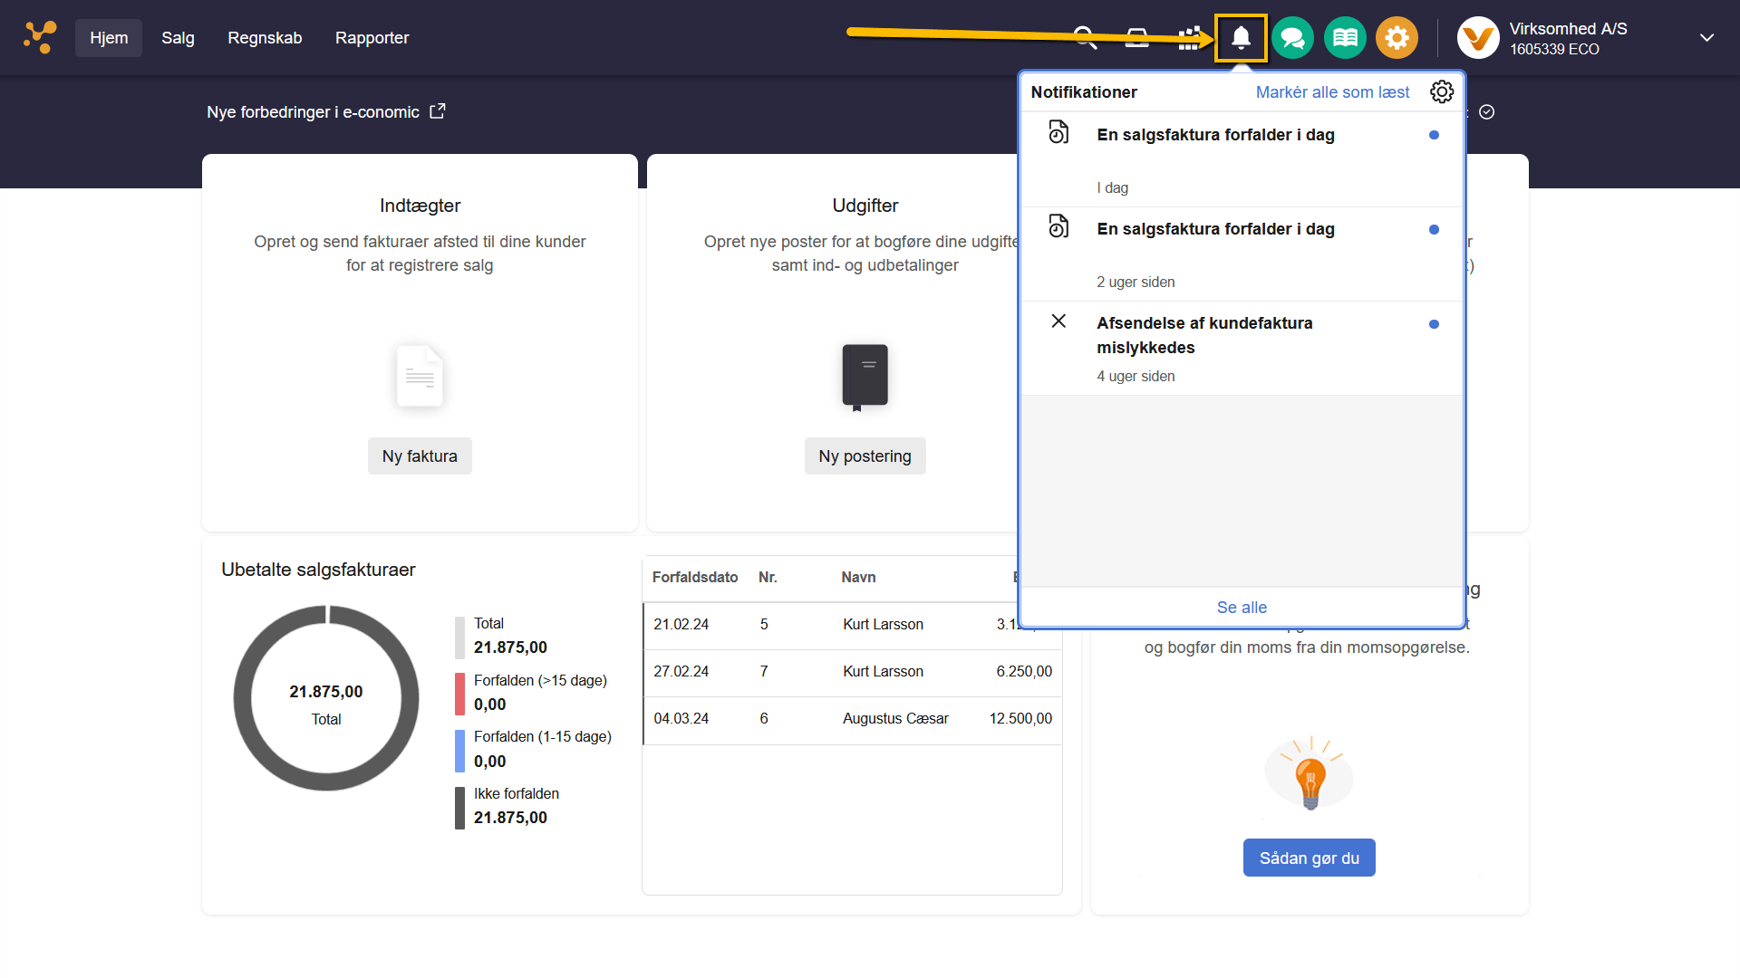Screen dimensions: 1740x978
Task: Click the e-conomic logo icon
Action: (x=40, y=38)
